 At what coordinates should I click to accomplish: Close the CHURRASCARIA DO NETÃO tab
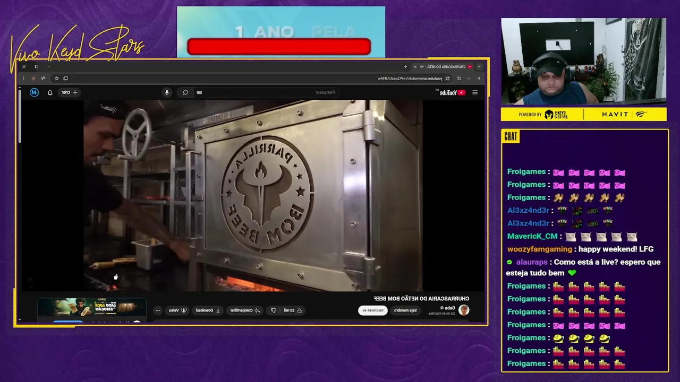(x=415, y=67)
